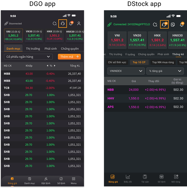Select the Chỉ số lĩnh vực chip
This screenshot has height=188, width=187.
(x=117, y=62)
